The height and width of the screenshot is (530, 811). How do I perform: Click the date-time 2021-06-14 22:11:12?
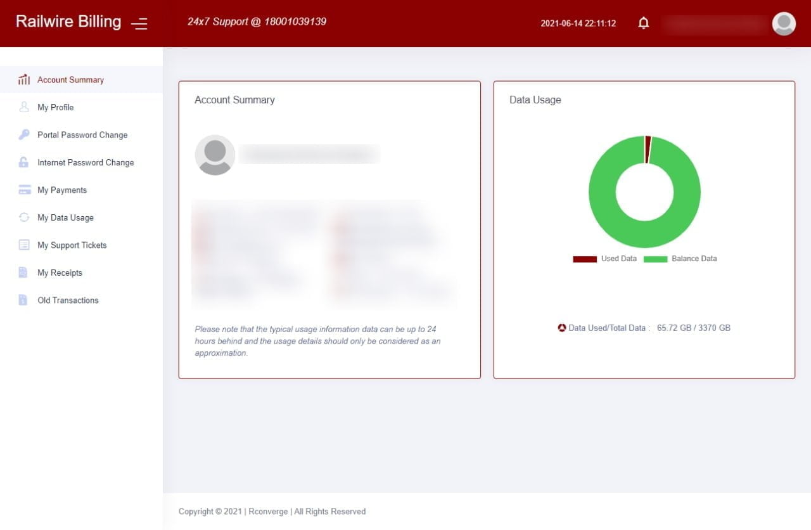[x=578, y=23]
